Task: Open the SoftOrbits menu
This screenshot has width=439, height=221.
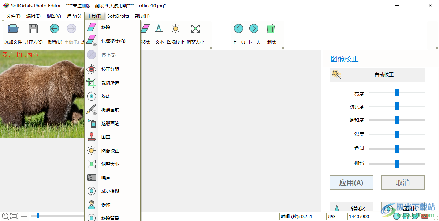Action: [x=118, y=16]
